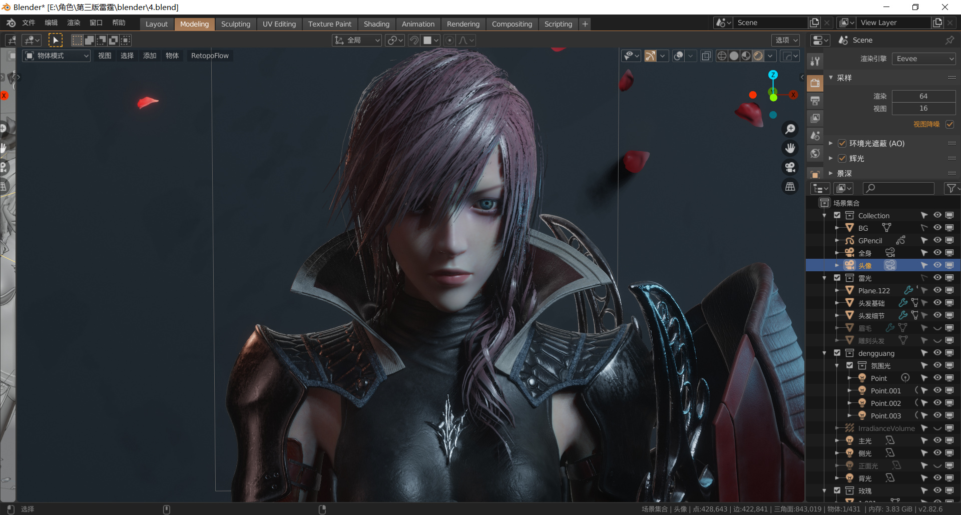Toggle Plane.122 viewport visibility
The image size is (961, 515).
pyautogui.click(x=937, y=290)
